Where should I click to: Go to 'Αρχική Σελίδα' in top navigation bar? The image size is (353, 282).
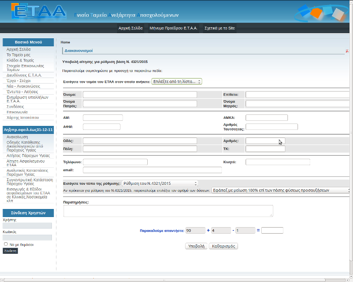click(131, 28)
